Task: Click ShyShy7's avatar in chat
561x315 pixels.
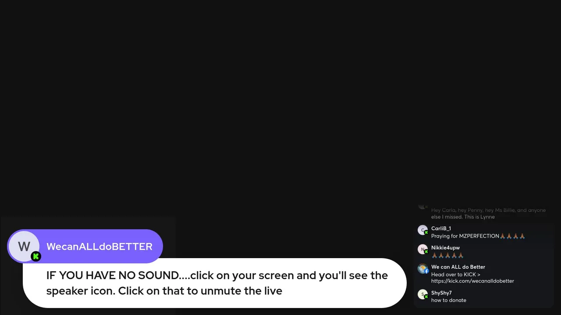Action: [x=423, y=294]
